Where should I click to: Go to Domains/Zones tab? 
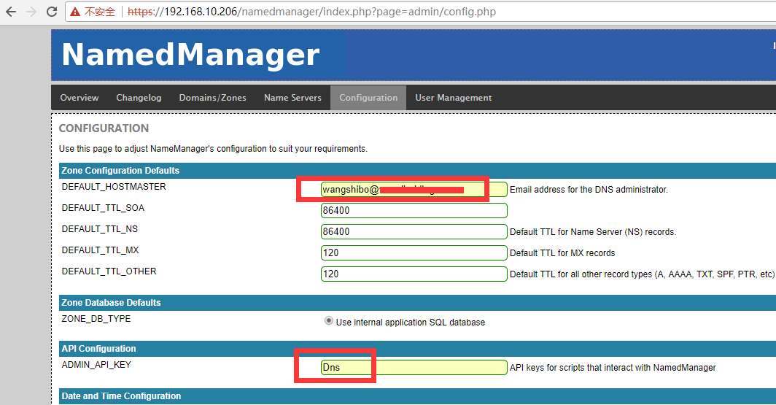coord(212,98)
